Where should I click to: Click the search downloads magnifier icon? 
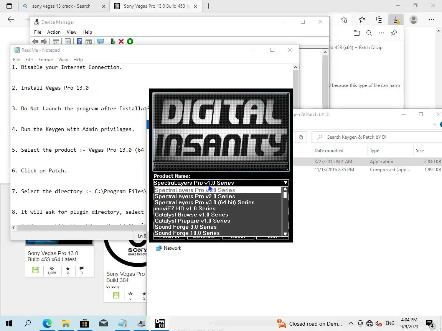pos(369,33)
